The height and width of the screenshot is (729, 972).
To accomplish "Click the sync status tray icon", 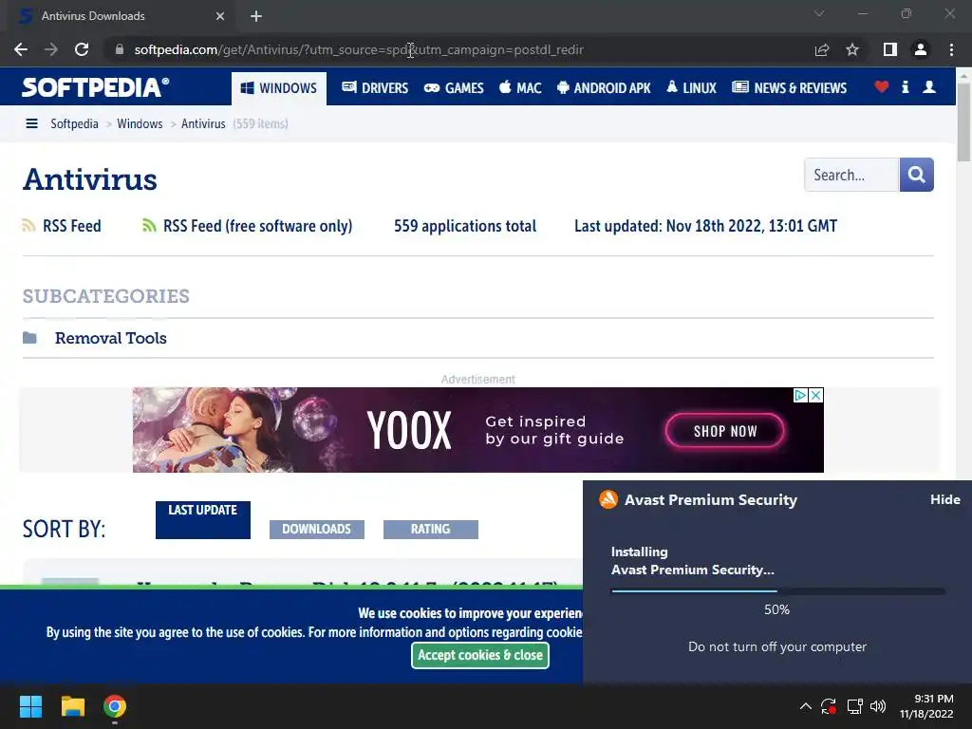I will pos(829,706).
